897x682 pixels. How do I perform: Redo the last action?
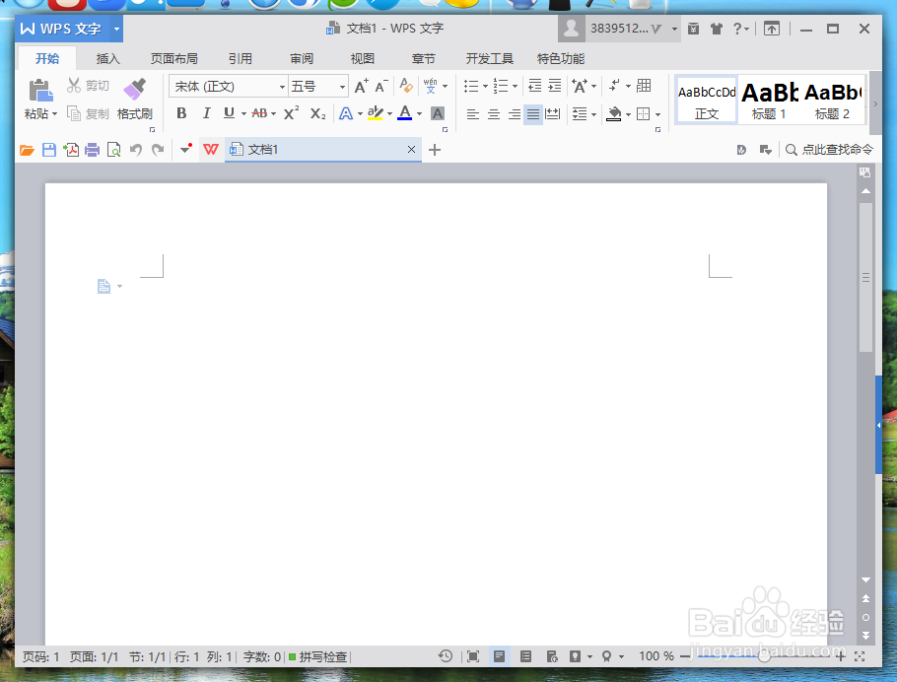click(158, 150)
